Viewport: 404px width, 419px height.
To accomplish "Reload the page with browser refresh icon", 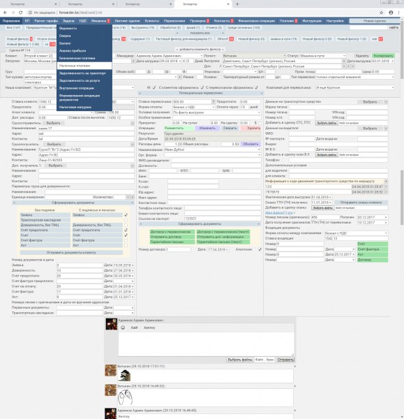I will pyautogui.click(x=20, y=13).
